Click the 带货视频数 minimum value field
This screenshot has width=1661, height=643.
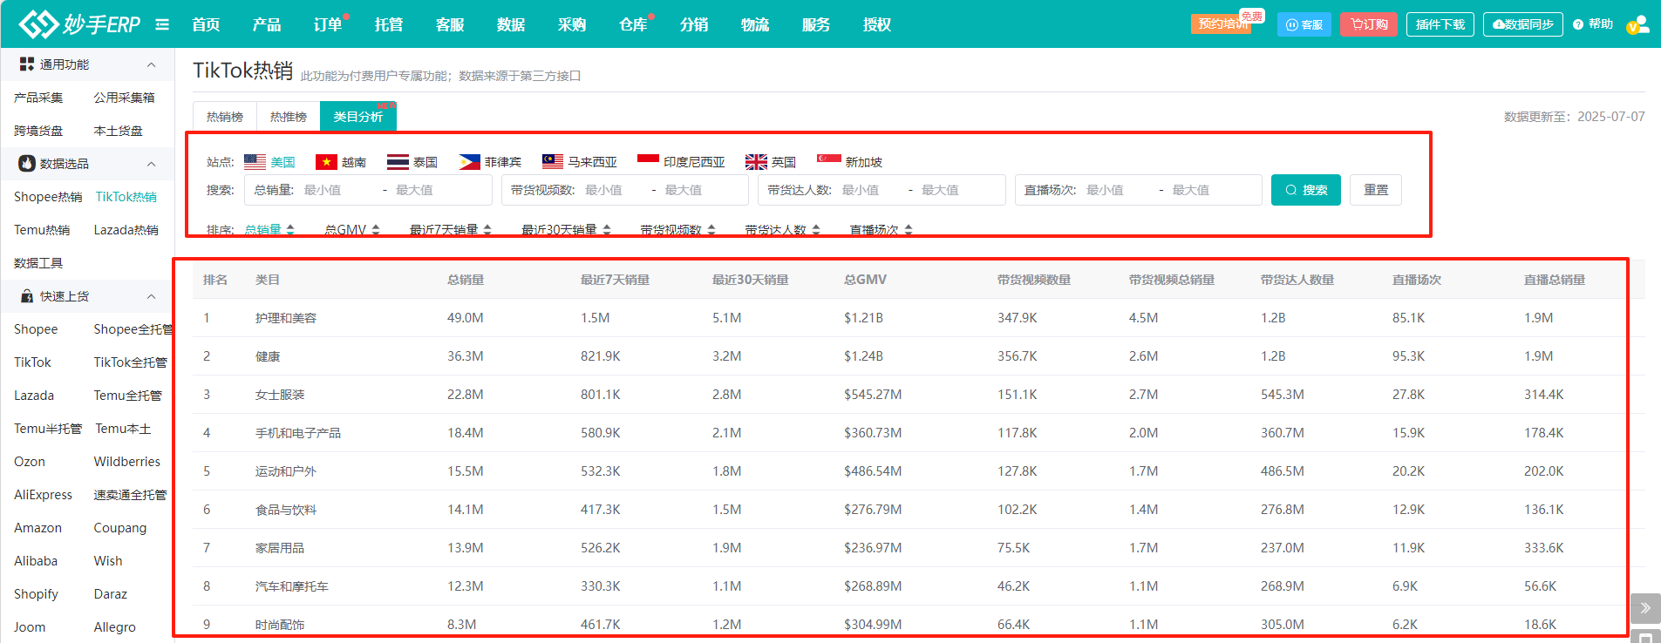click(x=614, y=190)
